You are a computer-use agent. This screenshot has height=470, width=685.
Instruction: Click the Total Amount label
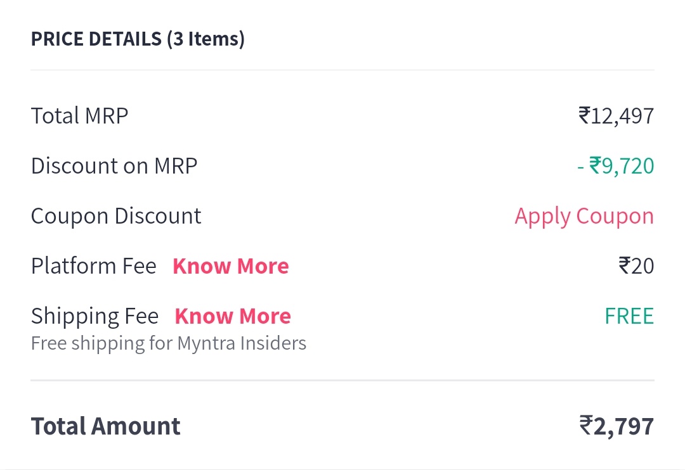tap(105, 426)
